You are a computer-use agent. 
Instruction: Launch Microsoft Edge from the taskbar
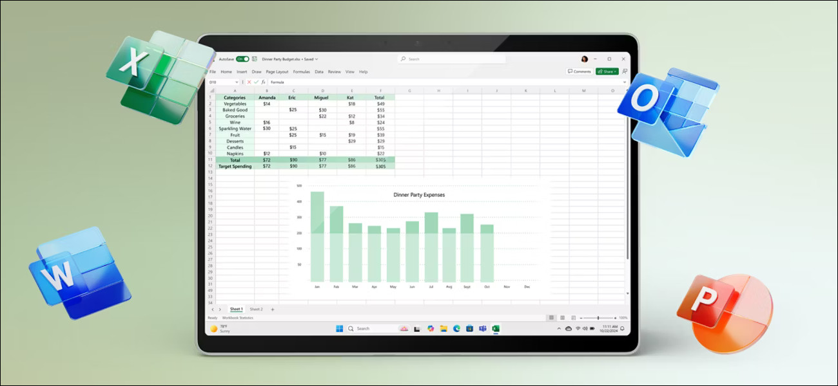point(456,328)
